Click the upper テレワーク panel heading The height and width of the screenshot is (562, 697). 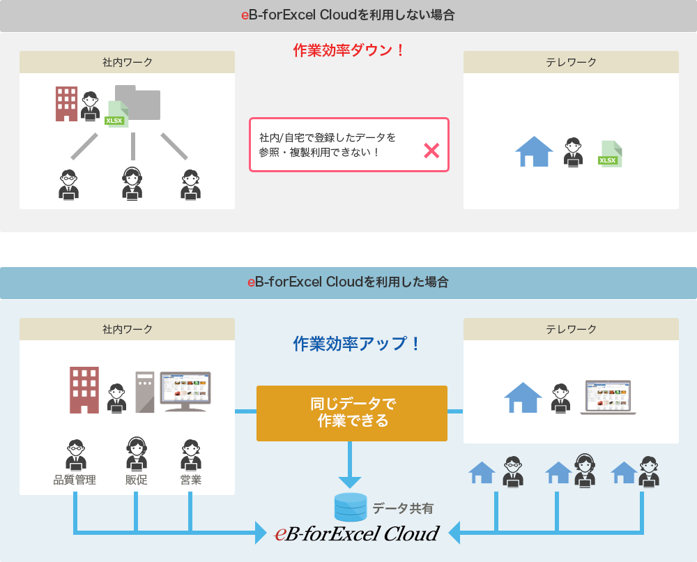(x=571, y=62)
